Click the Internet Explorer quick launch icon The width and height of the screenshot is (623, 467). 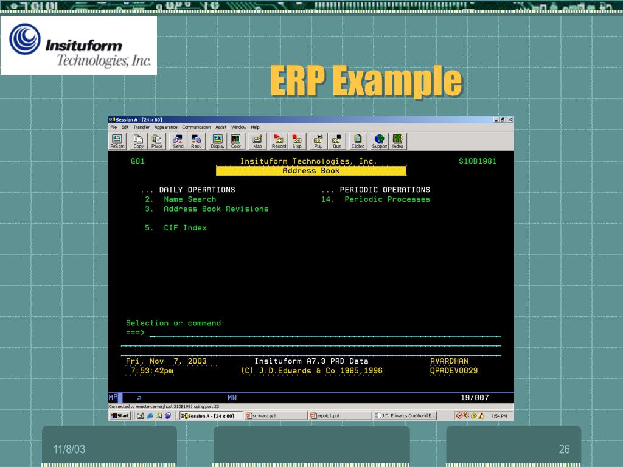[x=150, y=416]
